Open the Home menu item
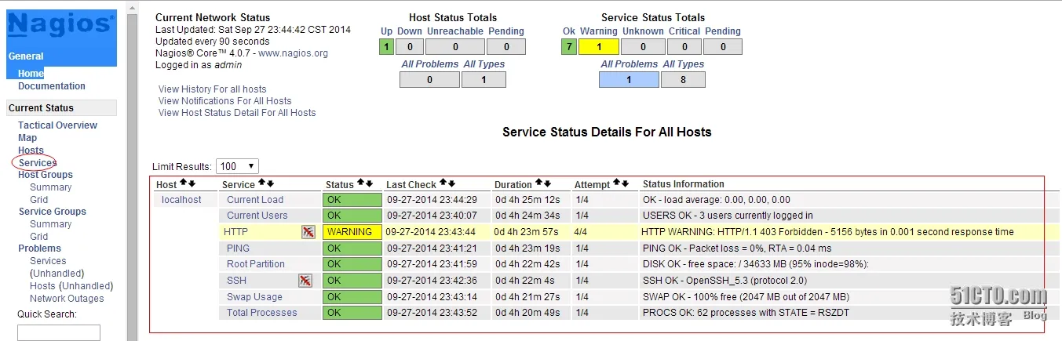 [31, 74]
